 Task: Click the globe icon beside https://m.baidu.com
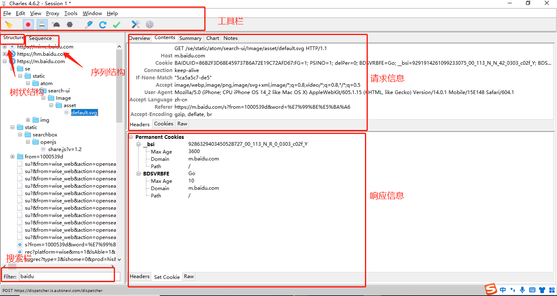pos(12,61)
